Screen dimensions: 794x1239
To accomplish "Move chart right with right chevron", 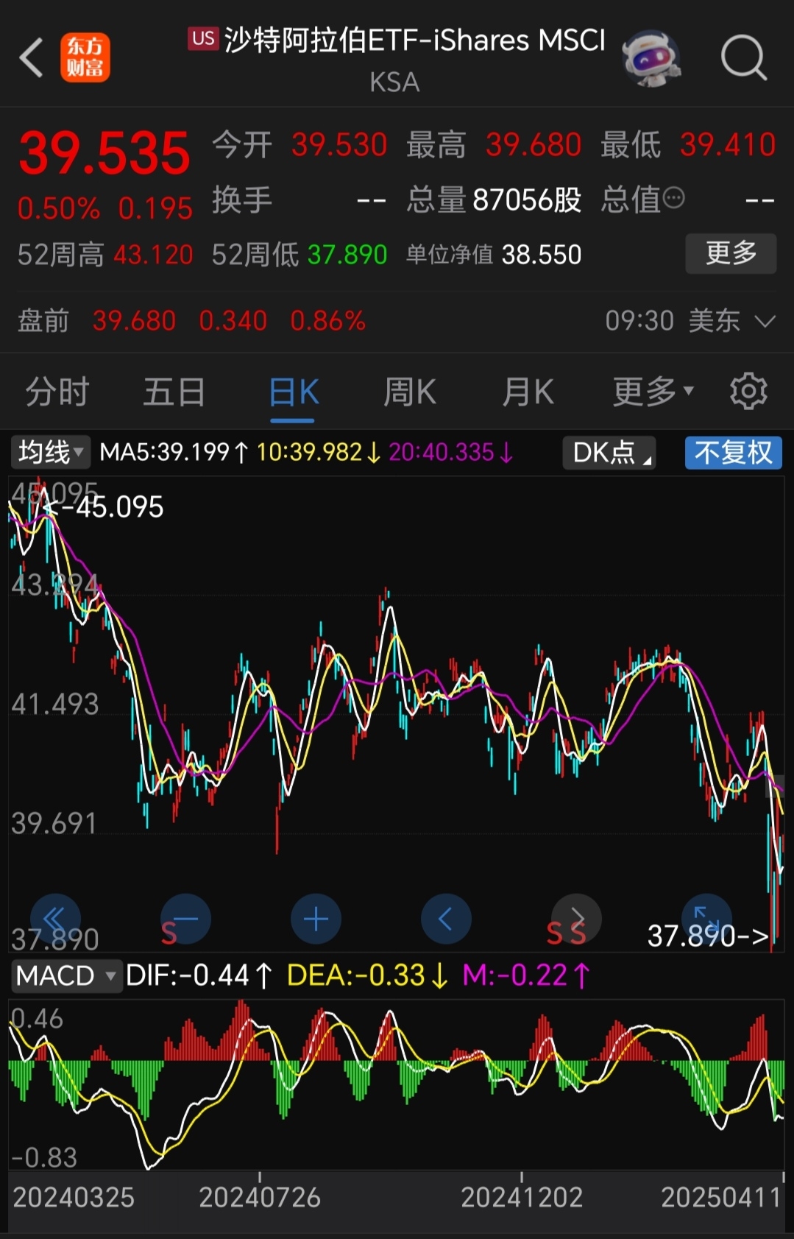I will [x=576, y=919].
